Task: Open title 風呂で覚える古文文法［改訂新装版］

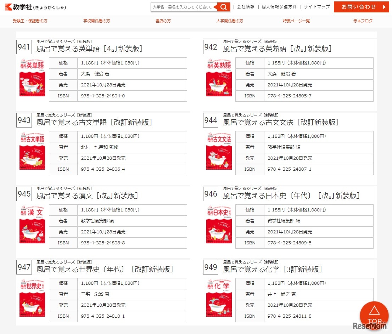Action: click(281, 122)
